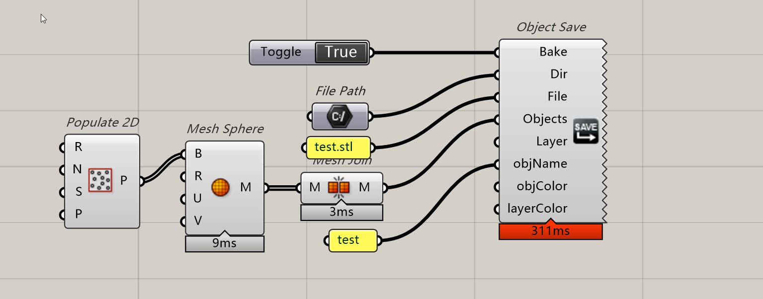
Task: Click the Toggle output grip
Action: pyautogui.click(x=371, y=53)
